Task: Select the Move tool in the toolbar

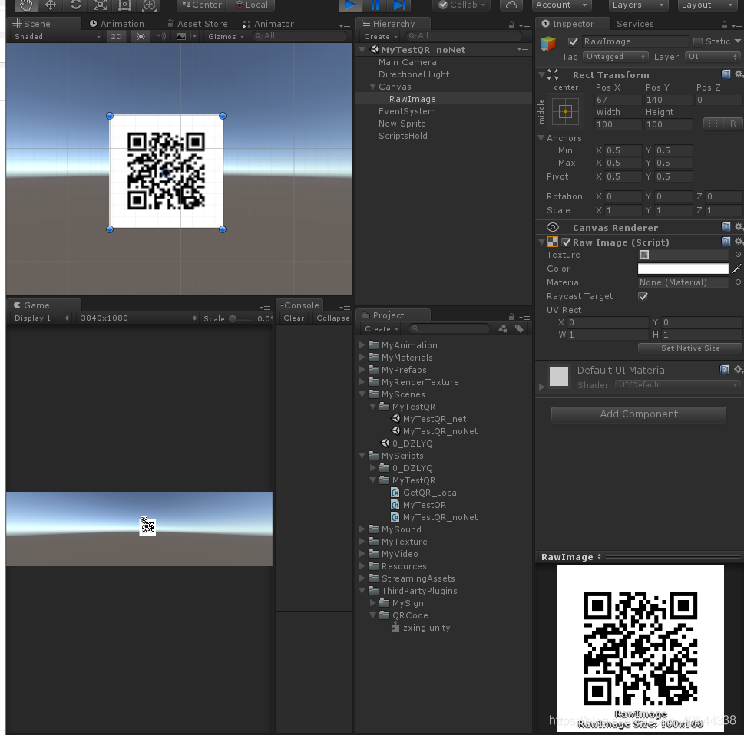Action: tap(51, 6)
